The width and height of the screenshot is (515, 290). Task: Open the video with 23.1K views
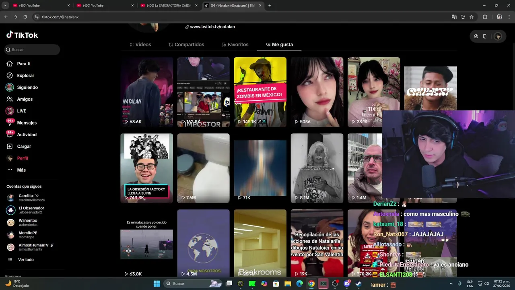(x=374, y=92)
